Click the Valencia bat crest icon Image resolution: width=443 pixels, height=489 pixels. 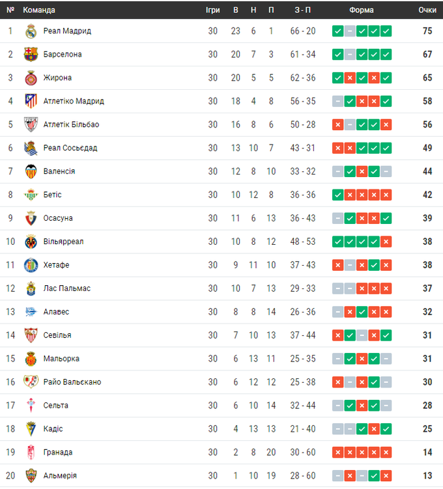[31, 171]
